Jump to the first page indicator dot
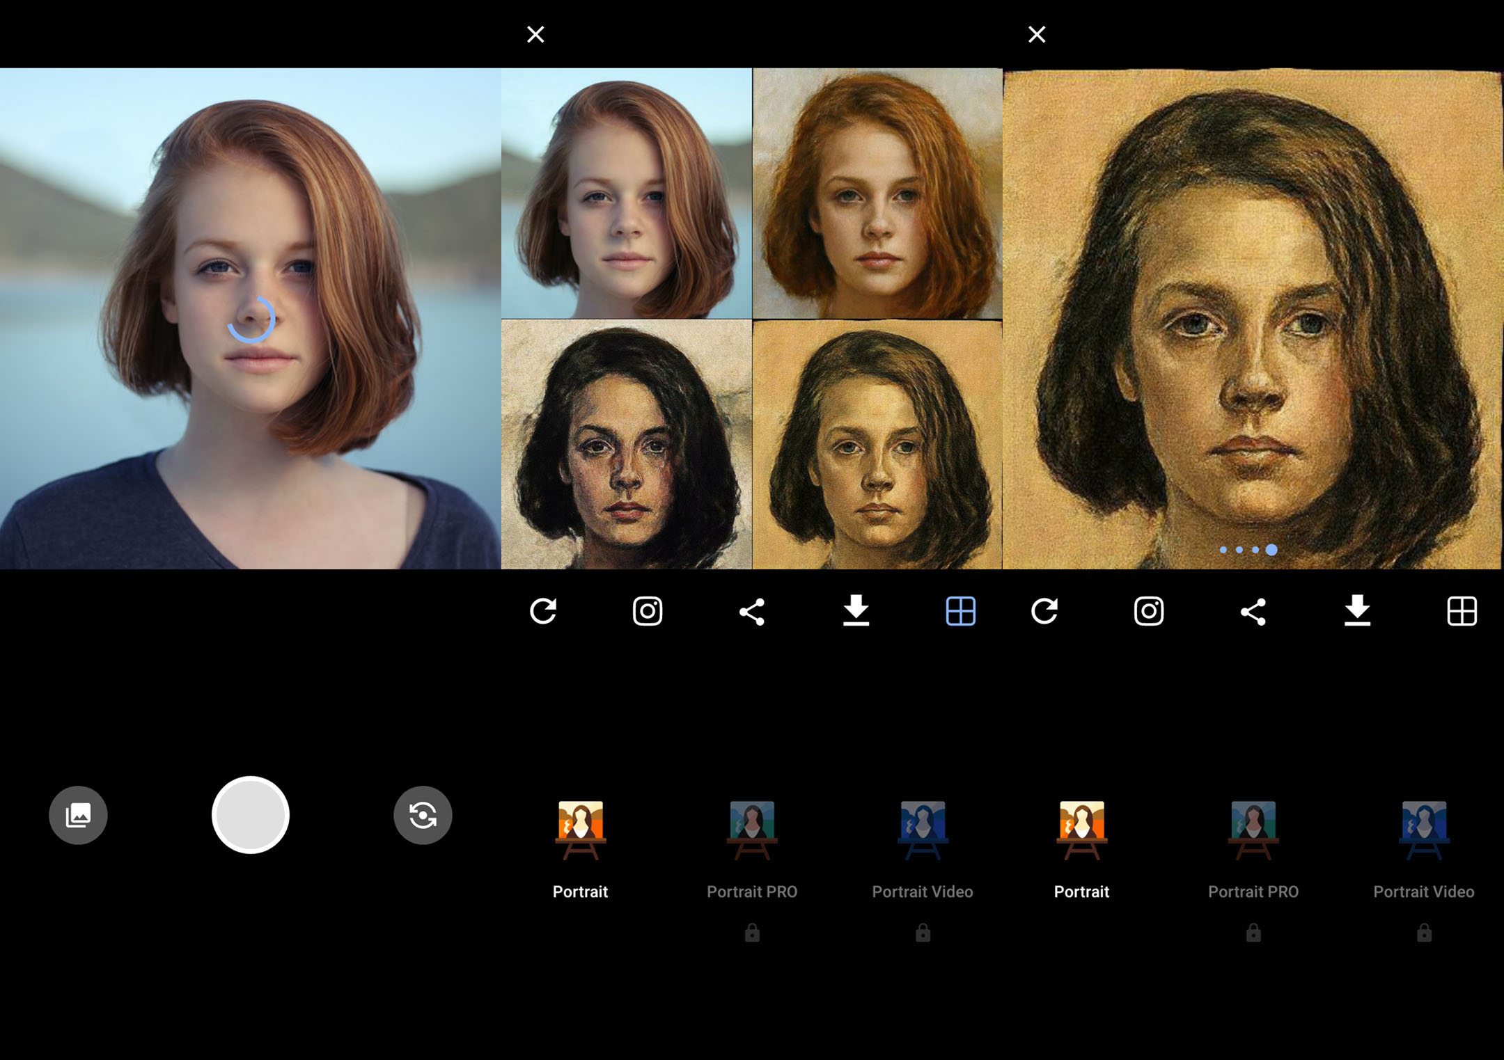 [1223, 550]
